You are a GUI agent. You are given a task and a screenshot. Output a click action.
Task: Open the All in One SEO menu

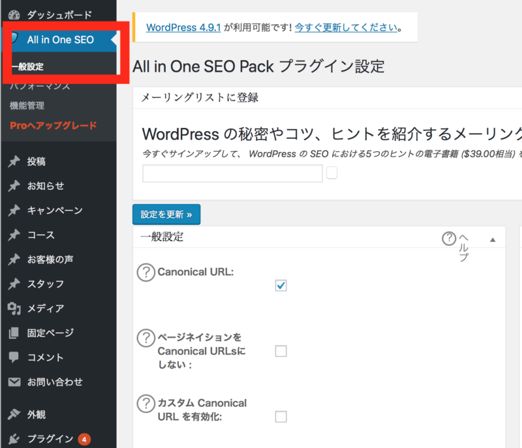(60, 40)
